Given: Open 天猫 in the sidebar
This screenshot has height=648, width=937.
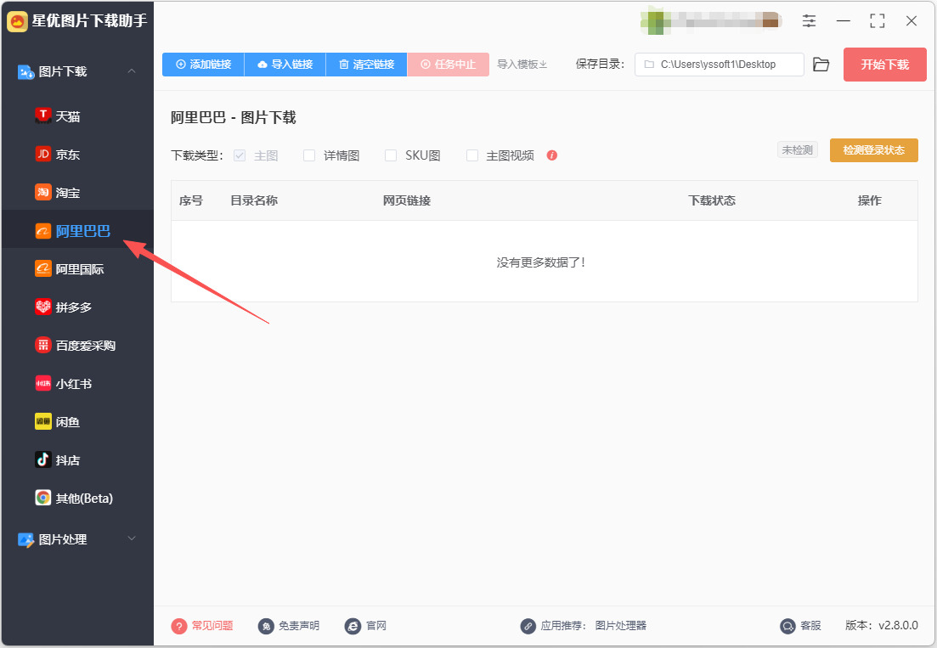Looking at the screenshot, I should (x=77, y=116).
